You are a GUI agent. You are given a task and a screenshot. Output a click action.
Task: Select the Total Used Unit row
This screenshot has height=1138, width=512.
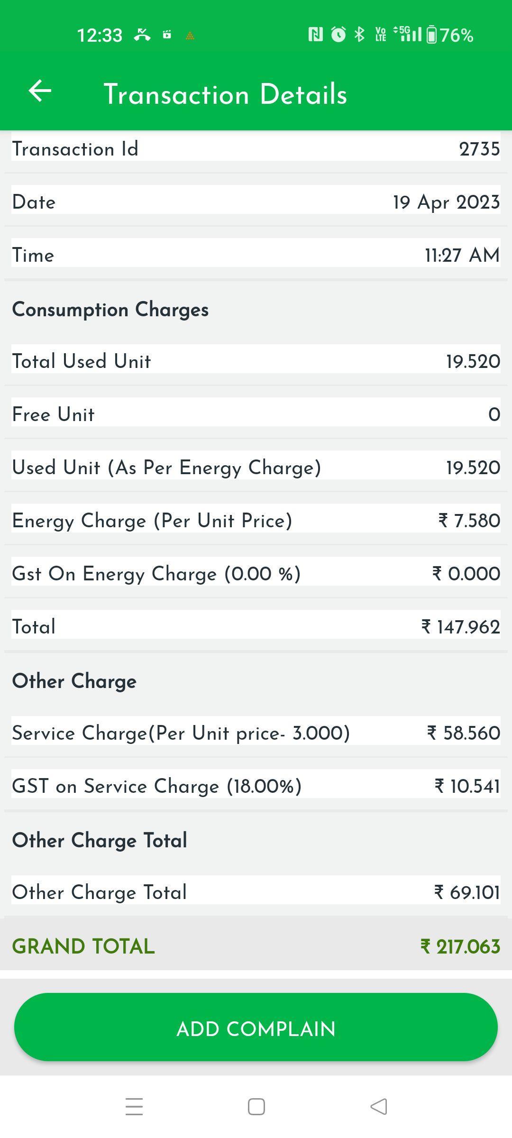[x=256, y=361]
